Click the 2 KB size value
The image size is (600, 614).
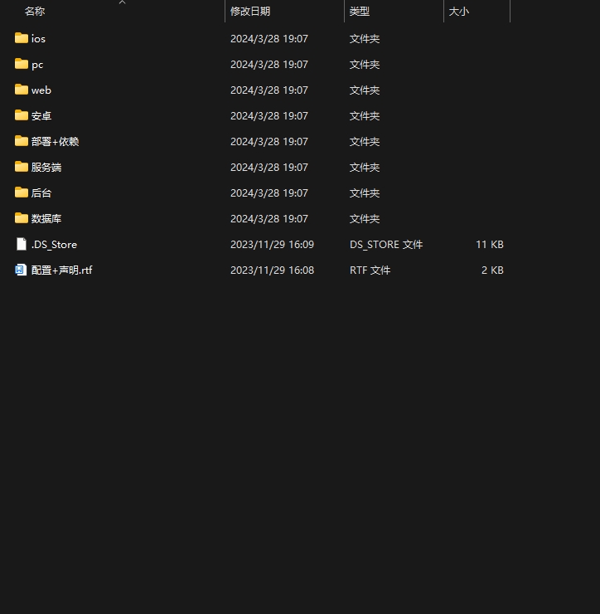coord(492,270)
